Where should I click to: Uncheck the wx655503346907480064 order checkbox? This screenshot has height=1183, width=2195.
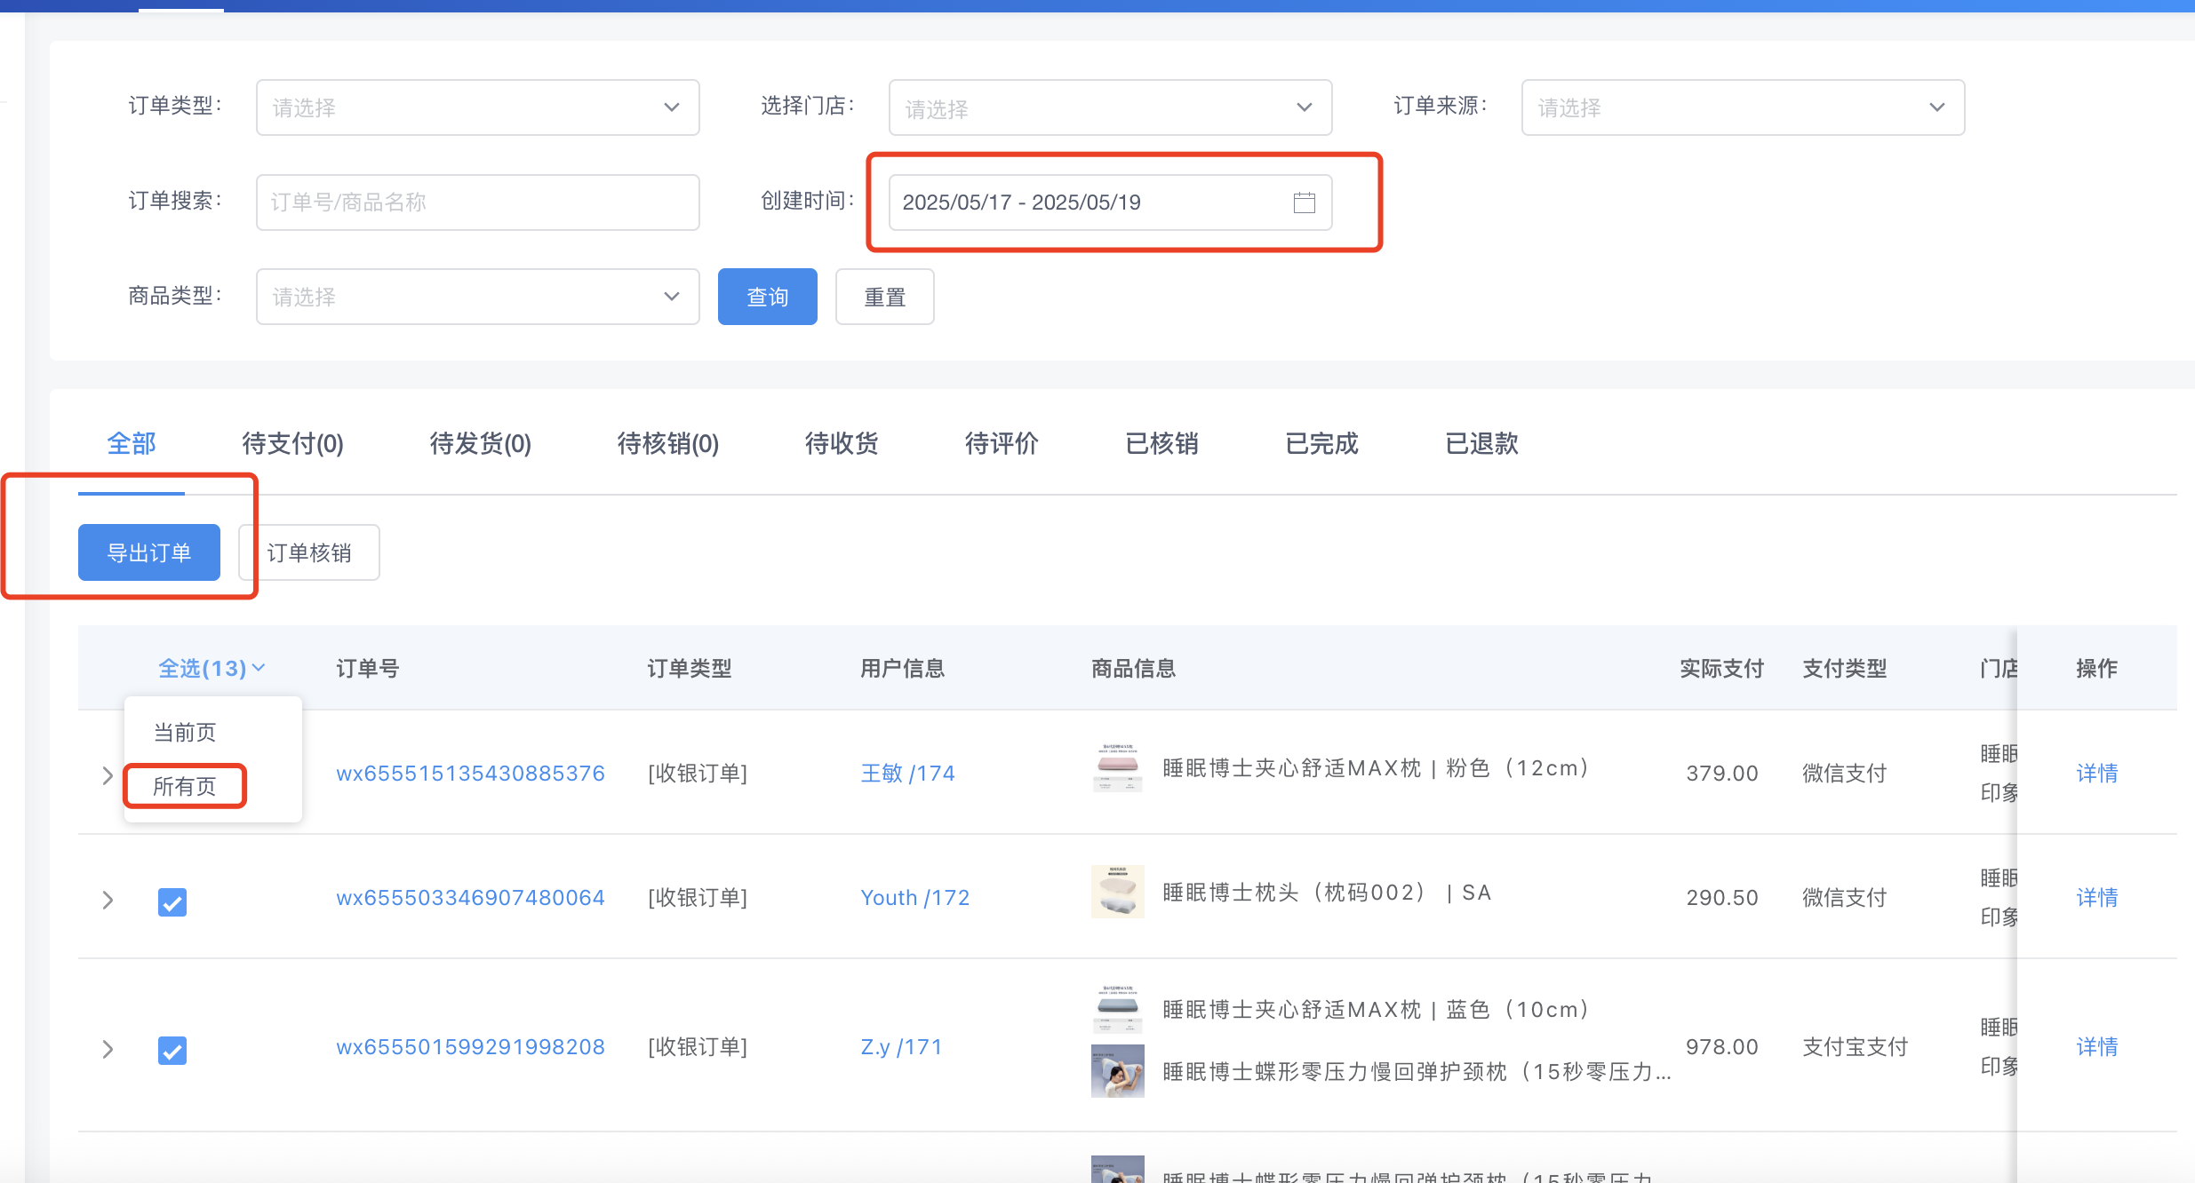coord(172,902)
